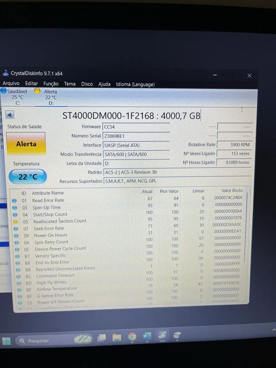Click the status dot for End-to-End Error
This screenshot has width=276, height=368.
click(18, 263)
